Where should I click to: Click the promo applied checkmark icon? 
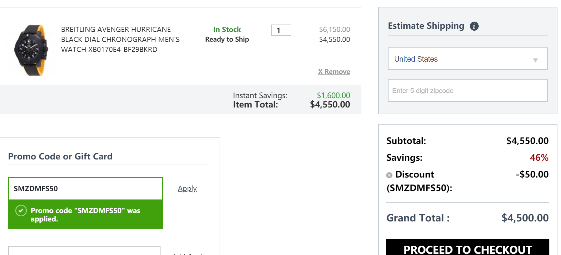[x=21, y=211]
